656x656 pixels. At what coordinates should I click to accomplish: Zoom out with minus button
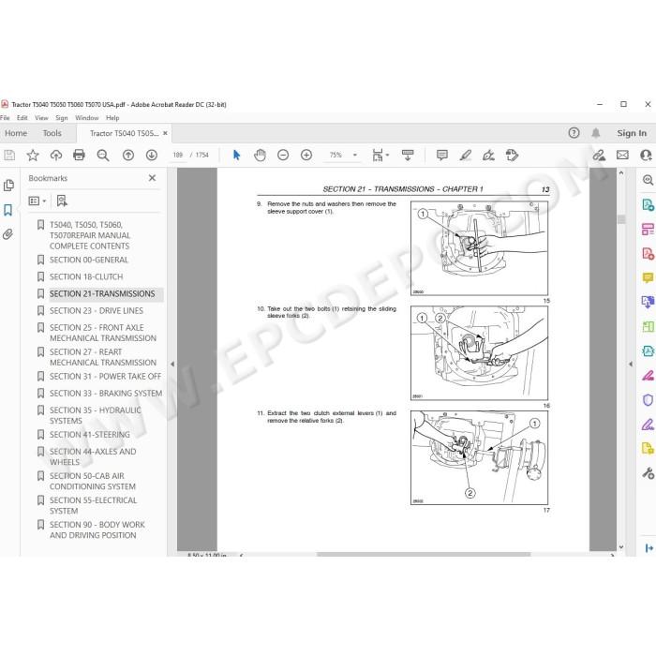coord(283,156)
